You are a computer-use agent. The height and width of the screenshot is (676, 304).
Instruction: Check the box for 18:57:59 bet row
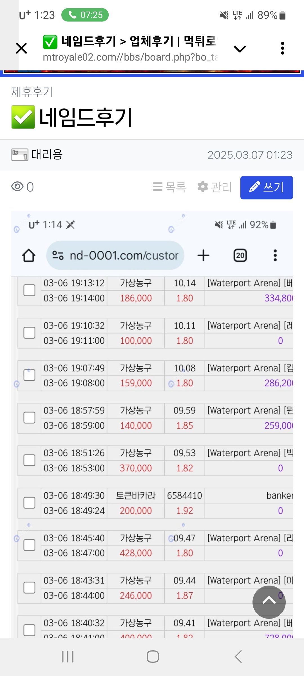29,418
